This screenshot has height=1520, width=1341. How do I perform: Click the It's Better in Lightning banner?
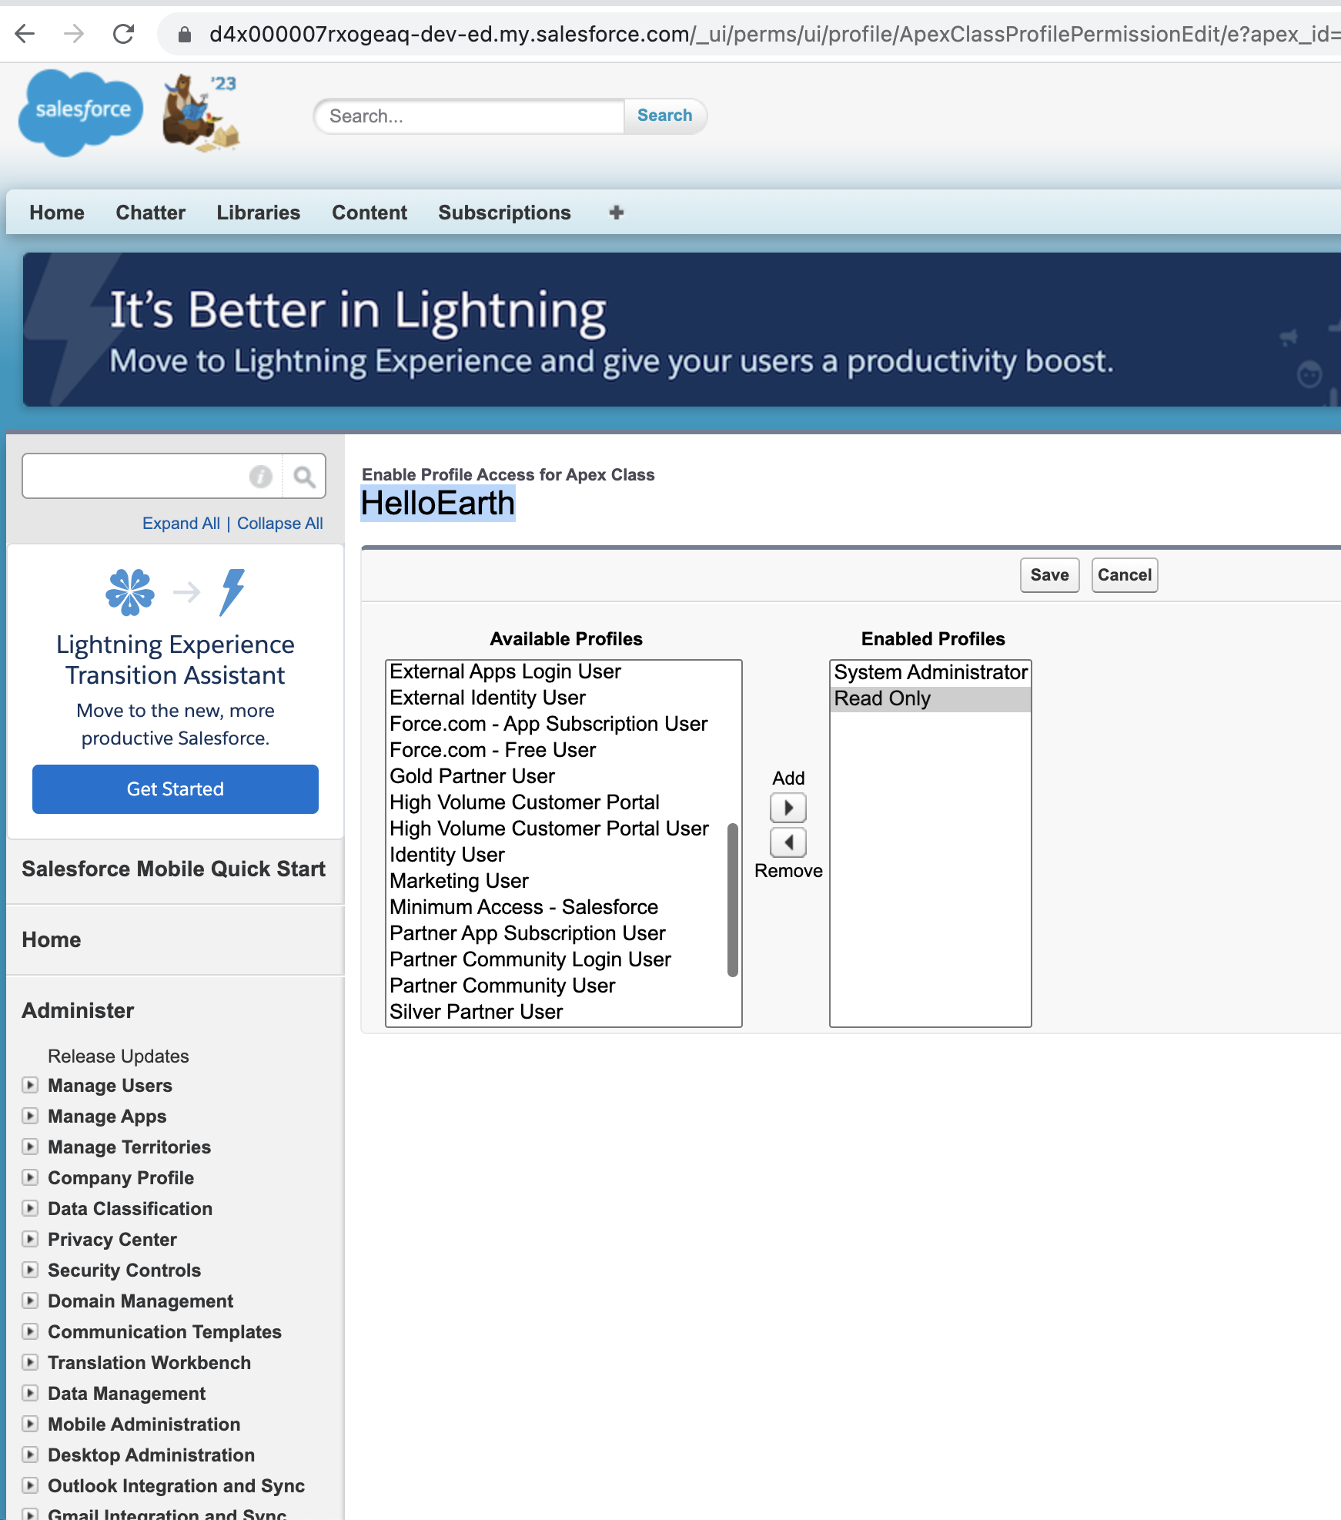coord(682,330)
